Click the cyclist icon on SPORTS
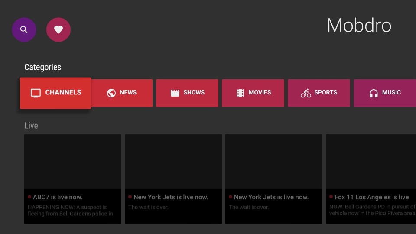This screenshot has width=416, height=234. (x=305, y=93)
